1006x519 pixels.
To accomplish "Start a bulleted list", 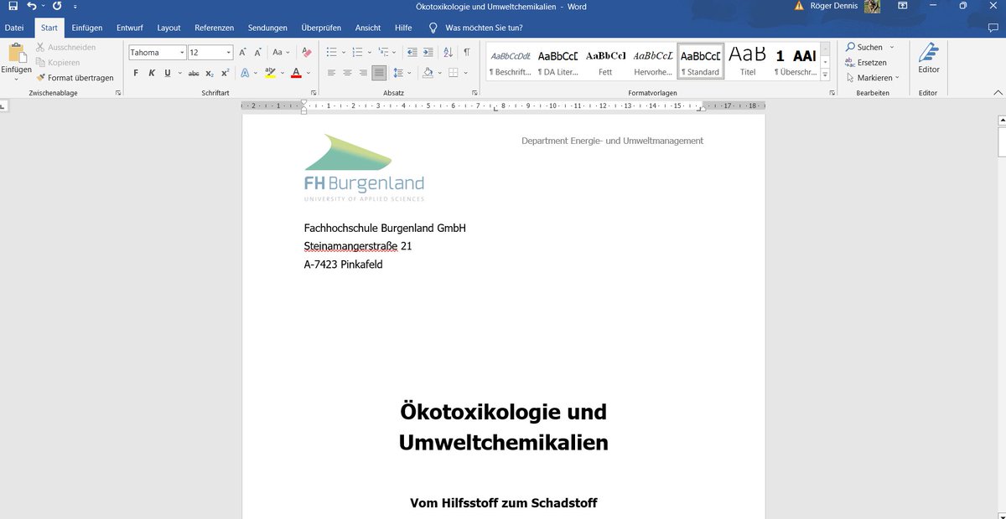I will click(331, 52).
